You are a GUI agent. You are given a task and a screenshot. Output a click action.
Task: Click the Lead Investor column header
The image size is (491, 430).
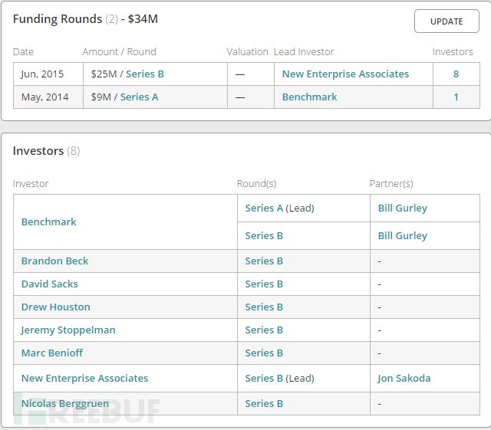click(304, 51)
